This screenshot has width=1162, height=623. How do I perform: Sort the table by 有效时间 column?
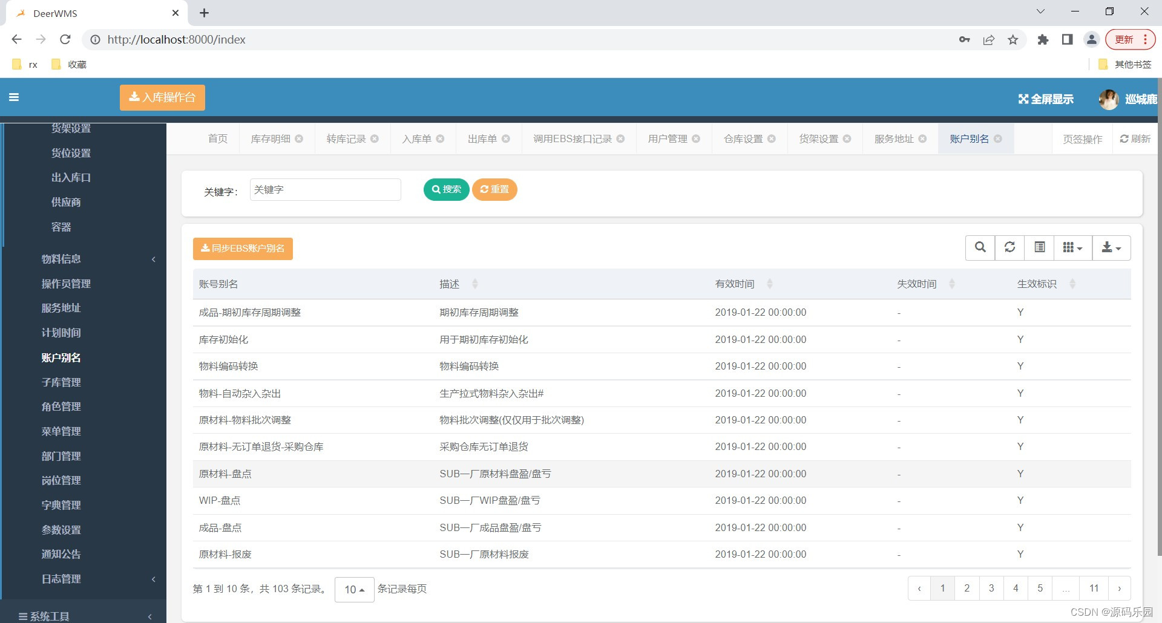click(735, 283)
